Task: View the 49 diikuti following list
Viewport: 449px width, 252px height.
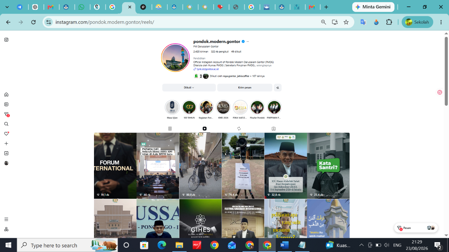Action: 236,52
